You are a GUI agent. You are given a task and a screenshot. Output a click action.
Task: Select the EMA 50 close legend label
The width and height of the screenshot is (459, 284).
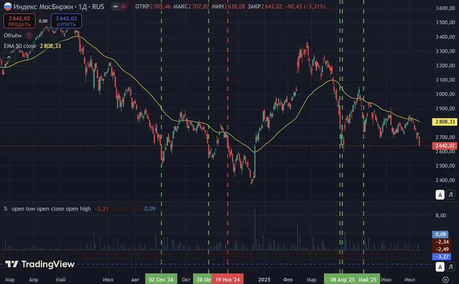pyautogui.click(x=20, y=46)
